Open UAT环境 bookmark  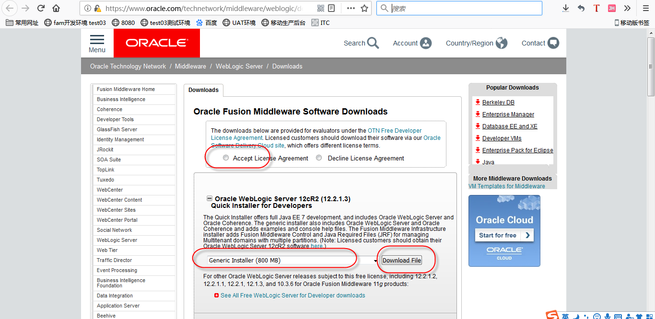(239, 23)
